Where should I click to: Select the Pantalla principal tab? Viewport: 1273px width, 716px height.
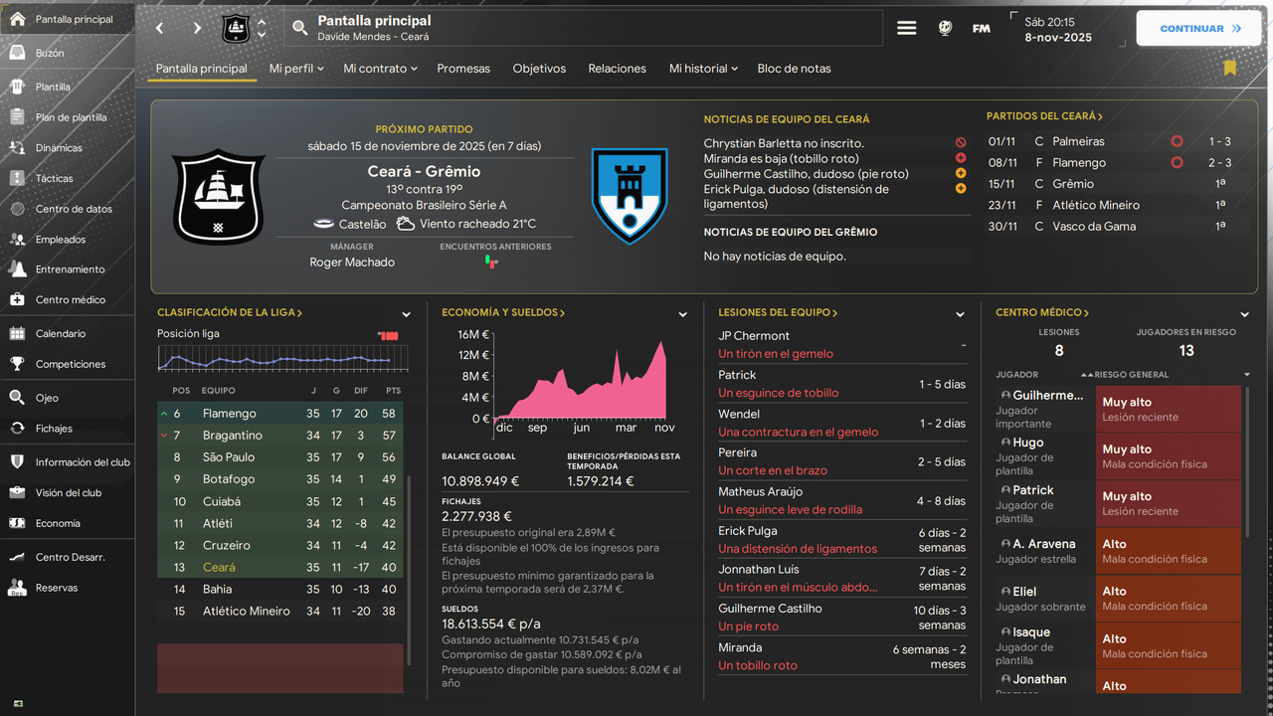[201, 69]
